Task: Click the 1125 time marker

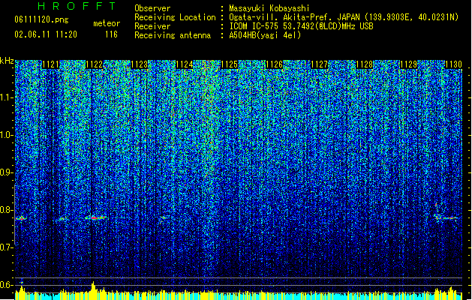Action: point(230,64)
